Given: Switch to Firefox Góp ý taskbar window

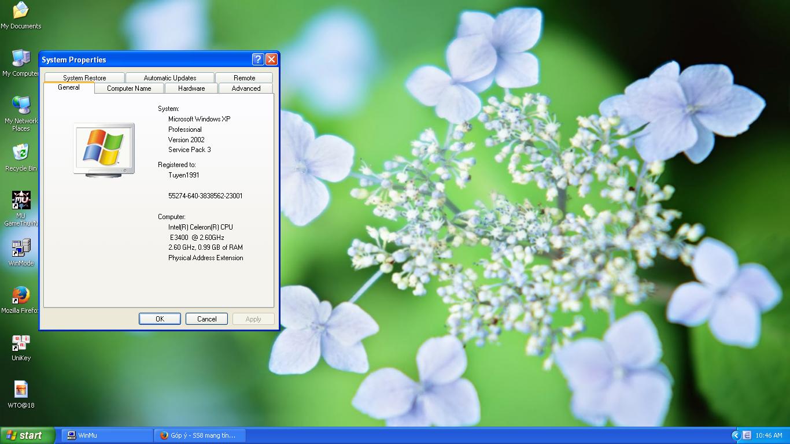Looking at the screenshot, I should pos(201,435).
